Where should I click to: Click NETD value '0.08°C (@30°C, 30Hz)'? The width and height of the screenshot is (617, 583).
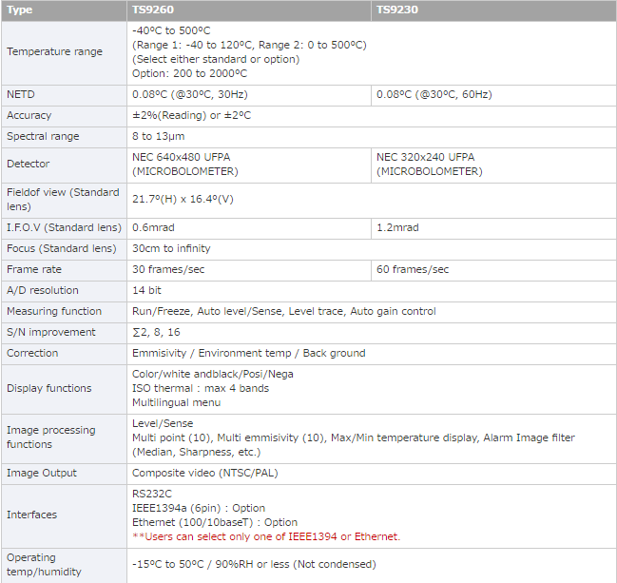[x=190, y=94]
